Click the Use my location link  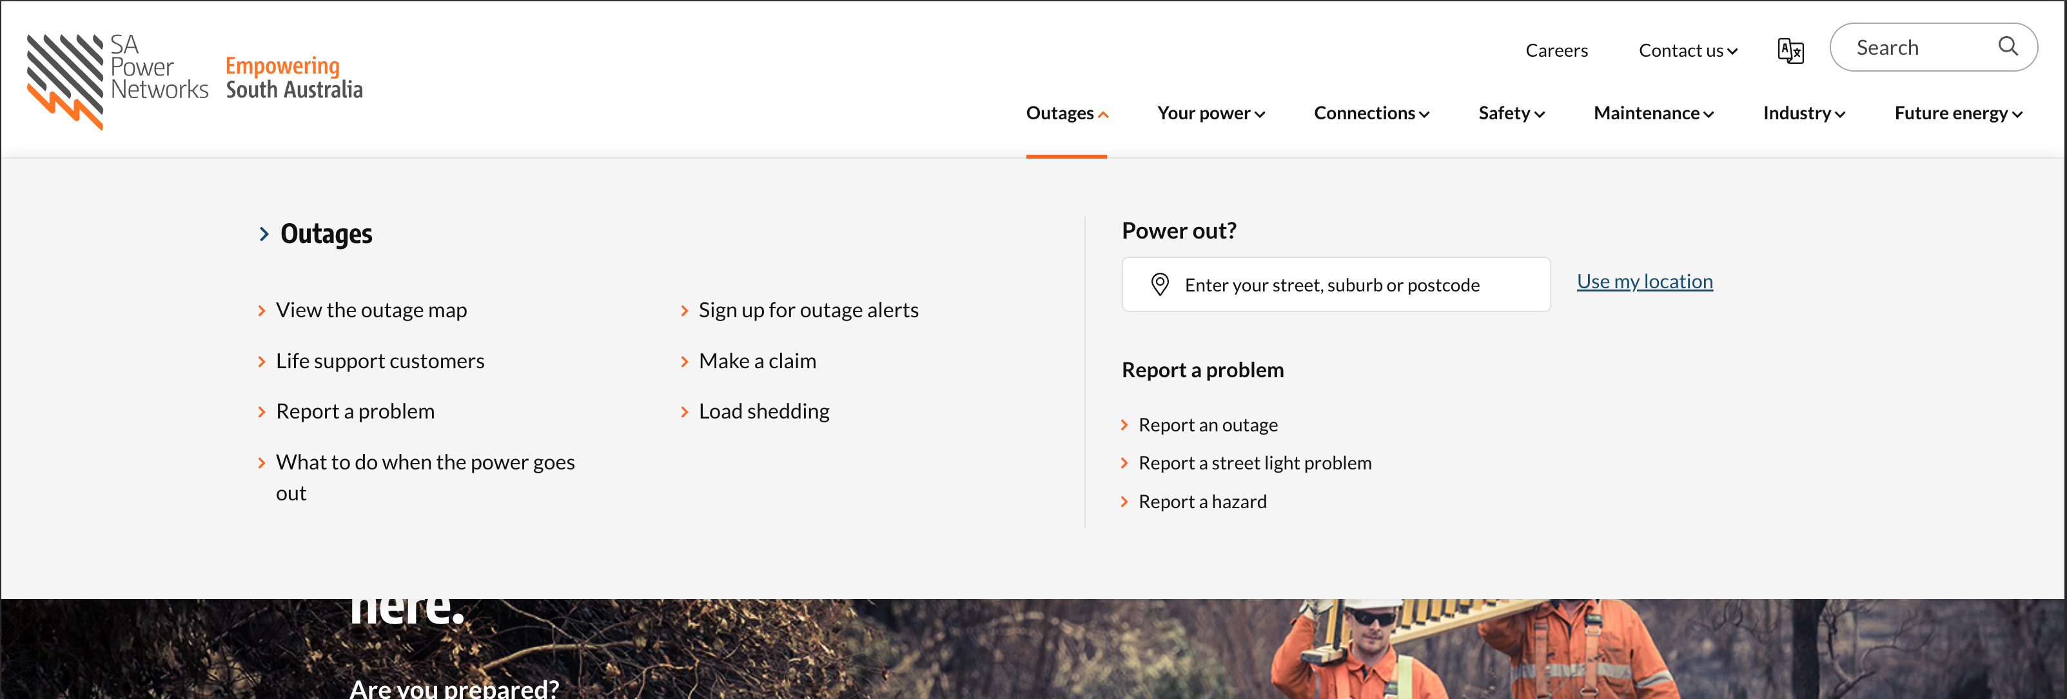pyautogui.click(x=1644, y=281)
